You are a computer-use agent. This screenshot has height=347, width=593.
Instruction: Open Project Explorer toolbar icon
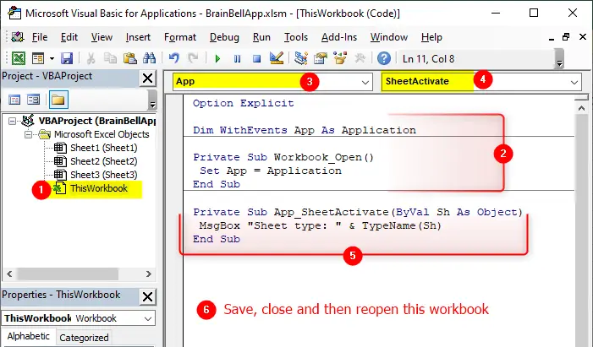tap(300, 58)
